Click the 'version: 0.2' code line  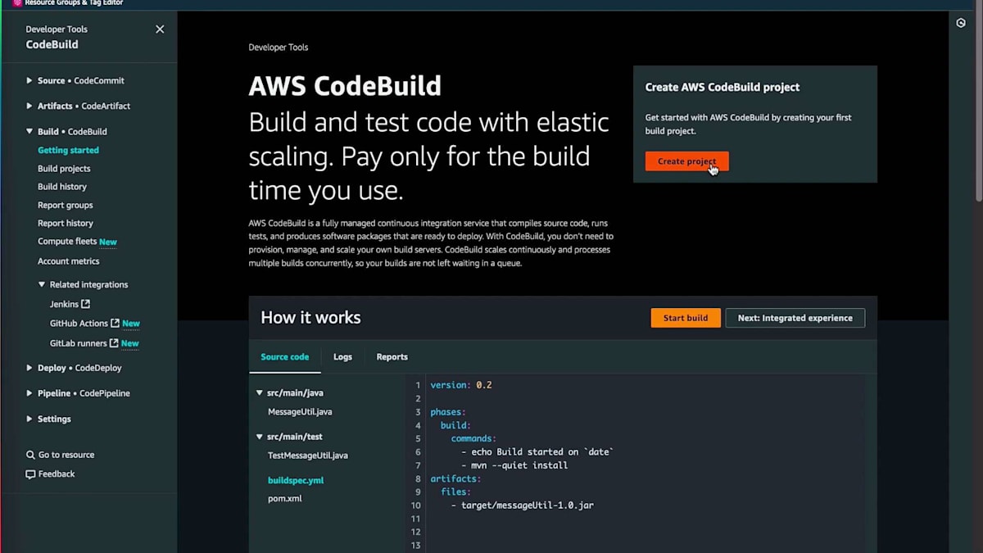pyautogui.click(x=461, y=385)
